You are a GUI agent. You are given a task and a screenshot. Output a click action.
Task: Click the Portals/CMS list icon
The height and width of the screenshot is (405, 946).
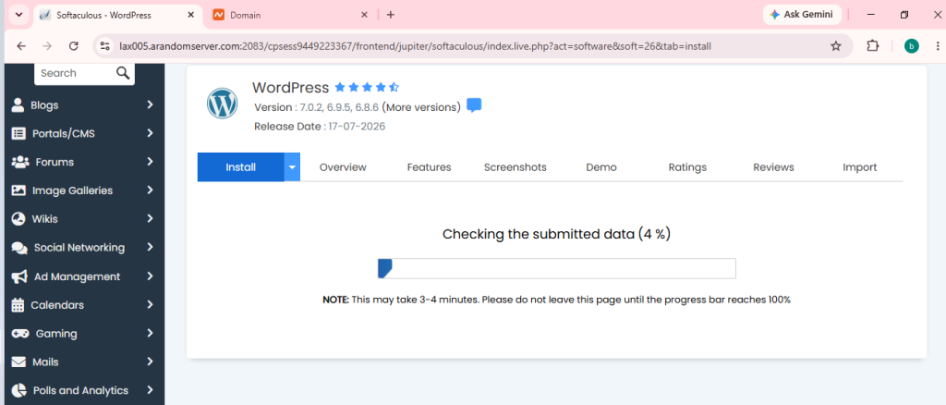pos(18,133)
